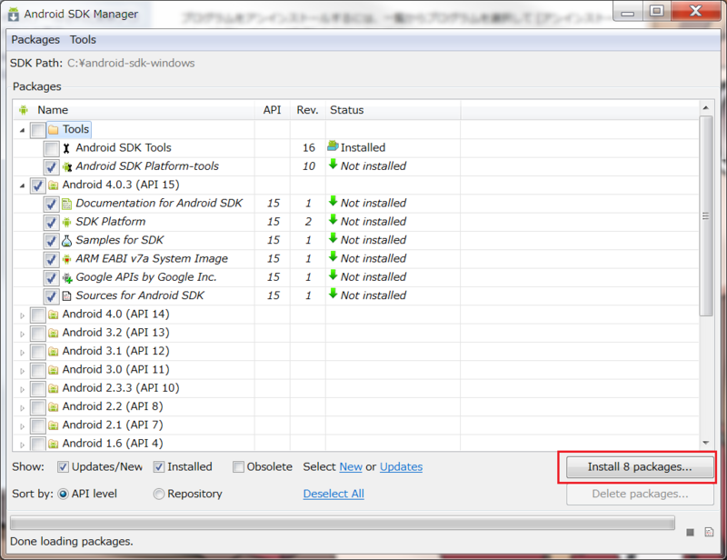727x560 pixels.
Task: Toggle the Updates/New show filter
Action: (63, 466)
